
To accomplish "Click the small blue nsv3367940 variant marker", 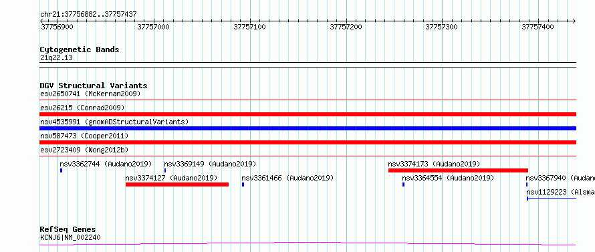I will (x=527, y=184).
